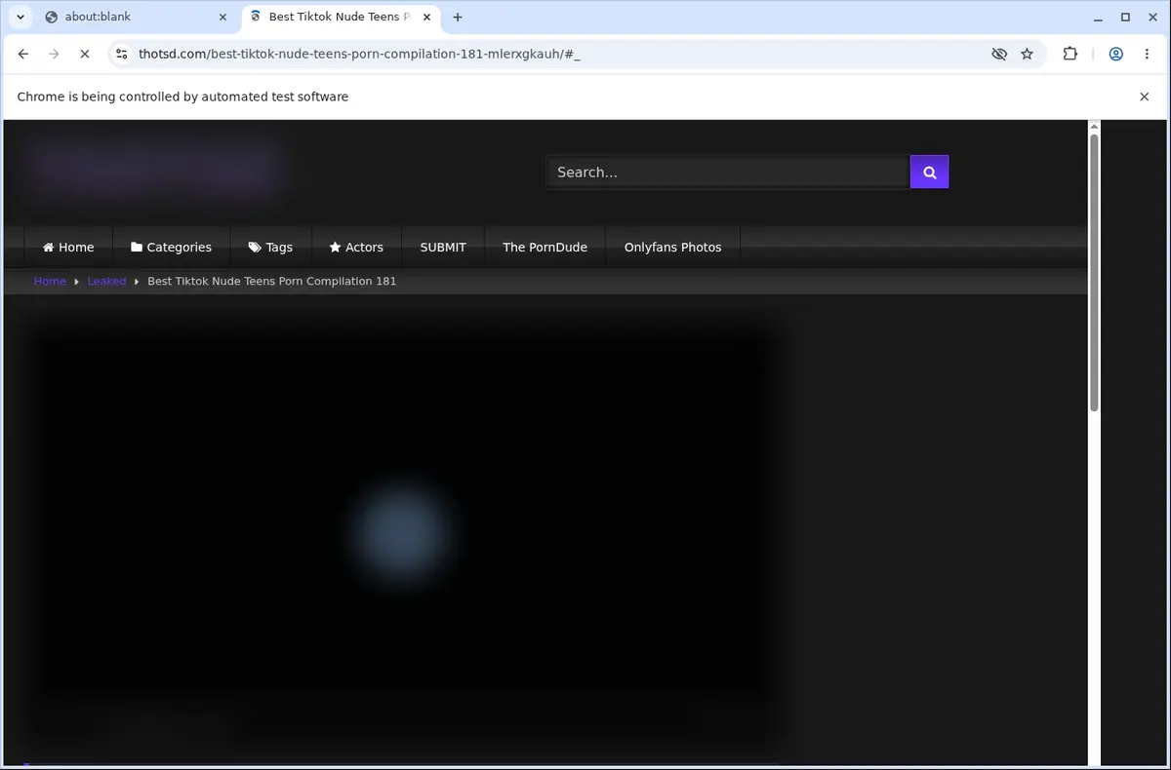Switch to the about:blank tab
Image resolution: width=1171 pixels, height=770 pixels.
(x=137, y=17)
